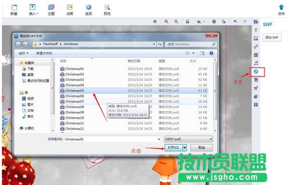Click the dialog forward navigation button
288x185 pixels.
pos(25,44)
